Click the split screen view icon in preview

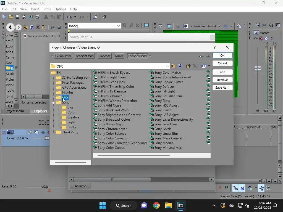pos(185,26)
